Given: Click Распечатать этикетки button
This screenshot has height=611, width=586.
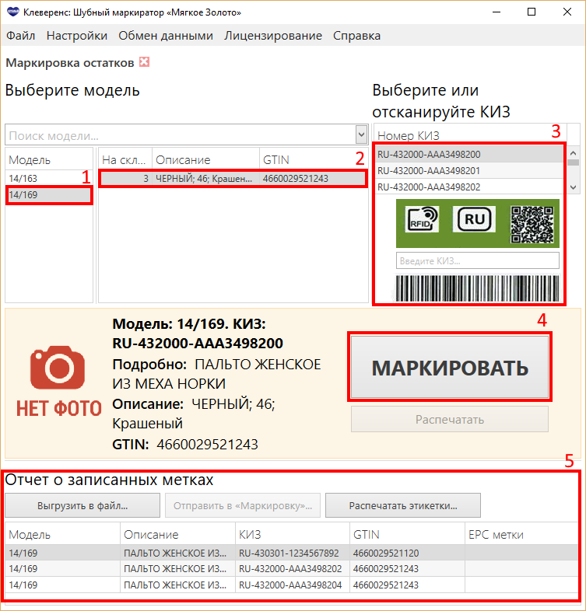Looking at the screenshot, I should click(x=403, y=505).
